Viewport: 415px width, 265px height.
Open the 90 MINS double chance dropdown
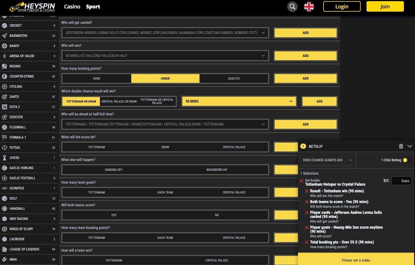[239, 101]
